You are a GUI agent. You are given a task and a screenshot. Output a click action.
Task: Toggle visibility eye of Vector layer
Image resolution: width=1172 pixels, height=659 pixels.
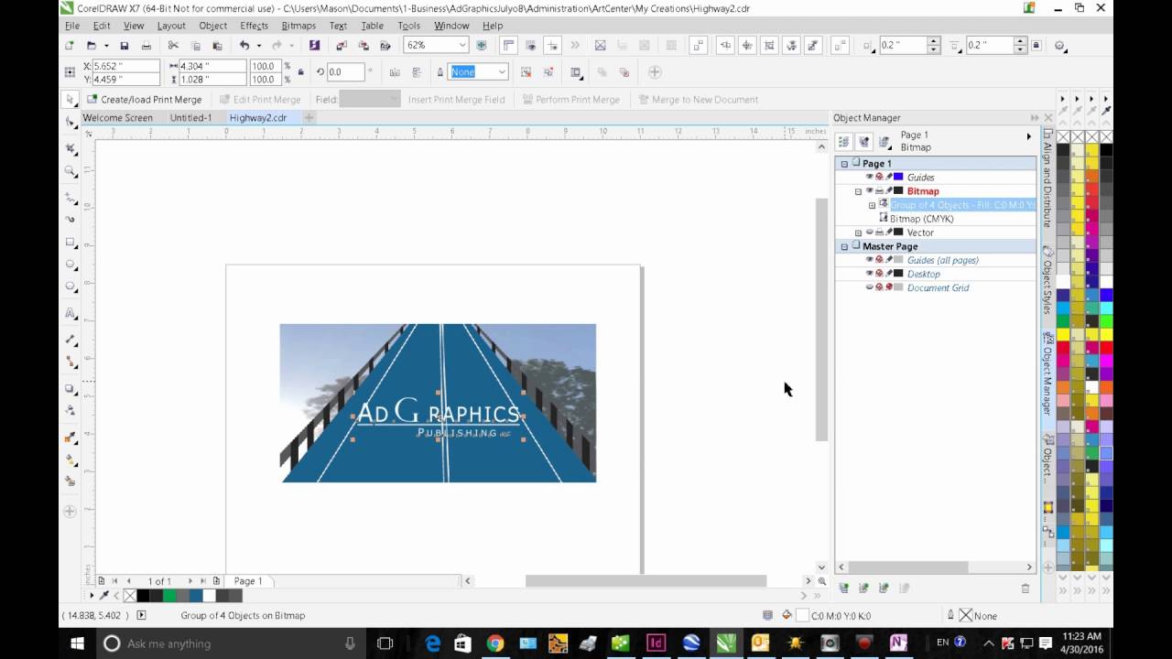tap(869, 232)
